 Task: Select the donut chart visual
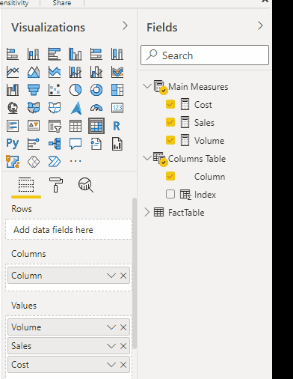pos(96,90)
